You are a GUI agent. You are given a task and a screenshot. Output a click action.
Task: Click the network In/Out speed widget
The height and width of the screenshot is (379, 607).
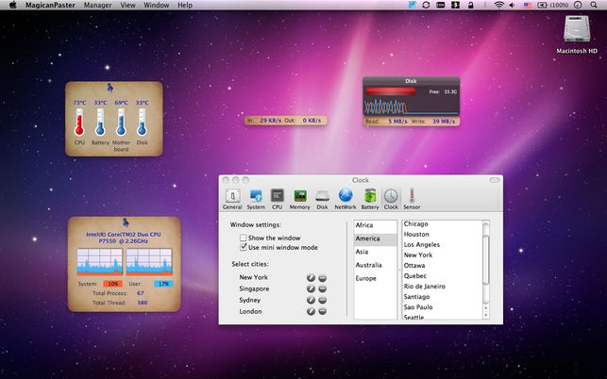click(286, 121)
